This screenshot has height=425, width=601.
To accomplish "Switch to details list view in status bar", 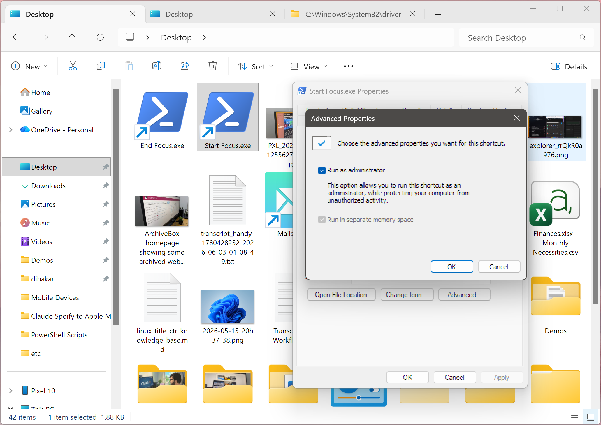I will [x=575, y=417].
